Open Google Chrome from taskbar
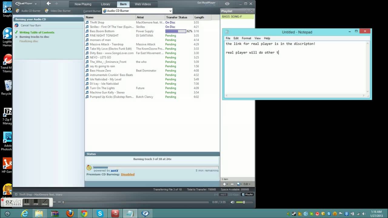 tap(84, 213)
